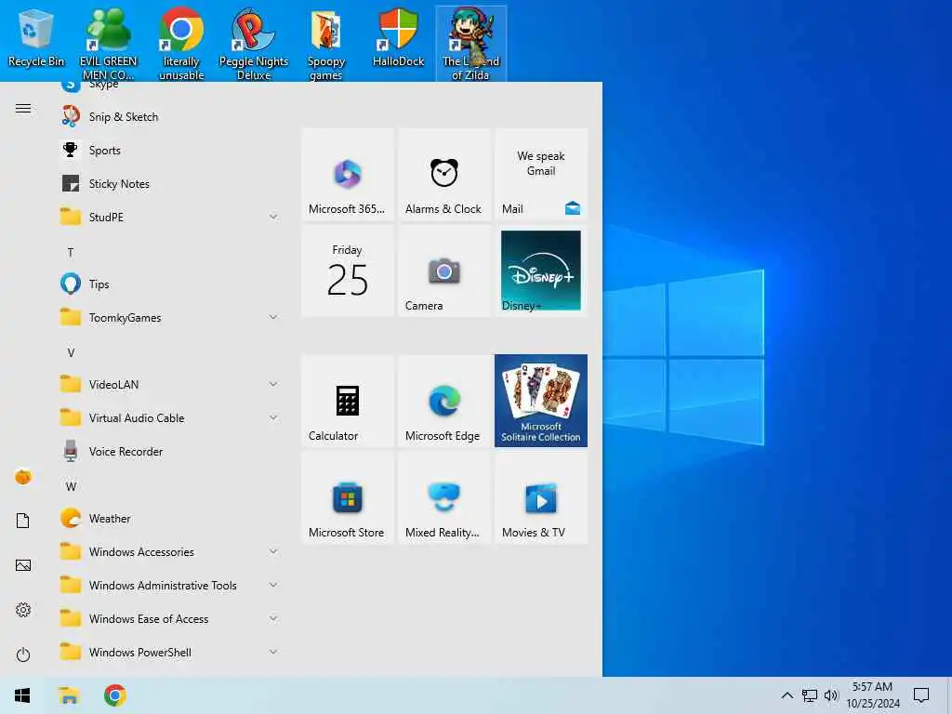Open Google Chrome from taskbar

[x=114, y=695]
